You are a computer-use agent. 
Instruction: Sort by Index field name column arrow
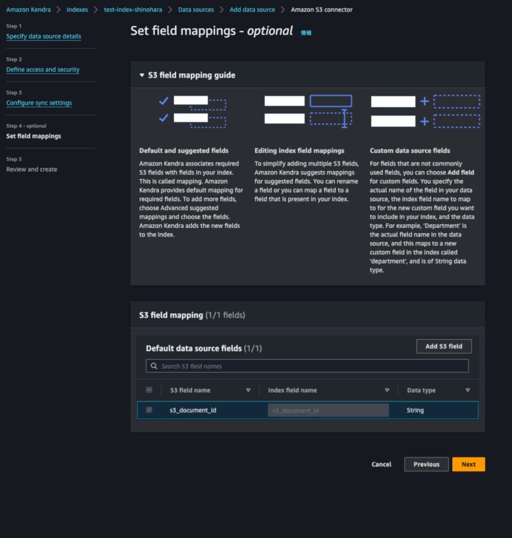coord(387,390)
